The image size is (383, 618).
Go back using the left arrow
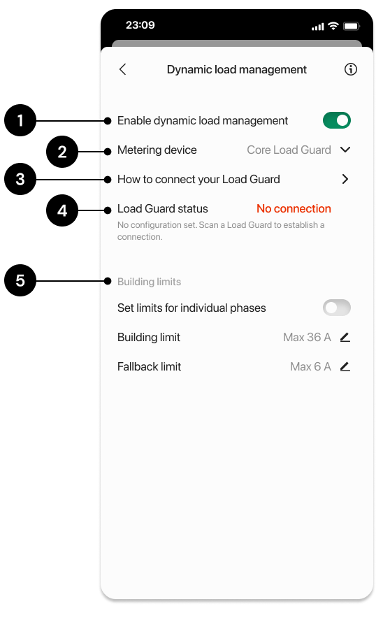coord(122,69)
